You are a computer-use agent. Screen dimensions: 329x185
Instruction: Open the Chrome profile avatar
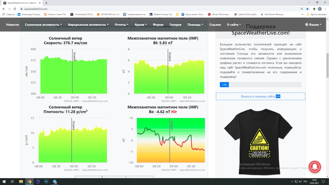click(x=320, y=9)
